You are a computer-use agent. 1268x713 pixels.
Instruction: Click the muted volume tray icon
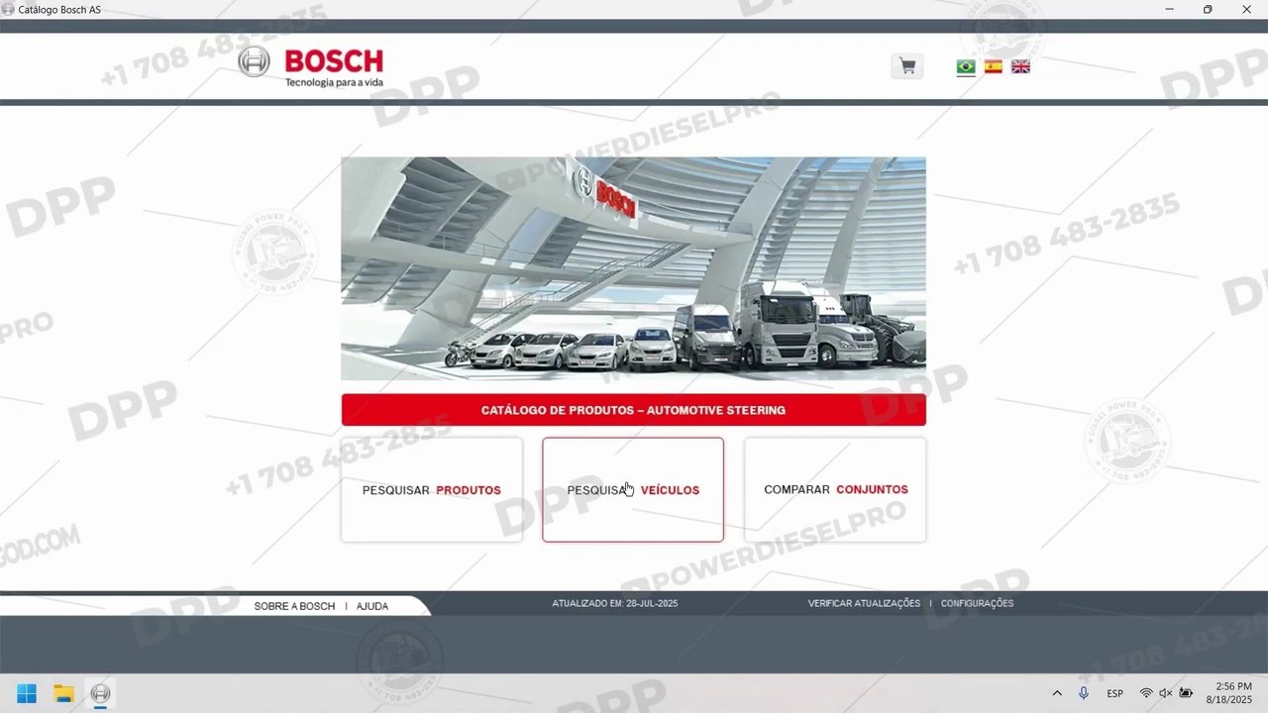(x=1166, y=693)
